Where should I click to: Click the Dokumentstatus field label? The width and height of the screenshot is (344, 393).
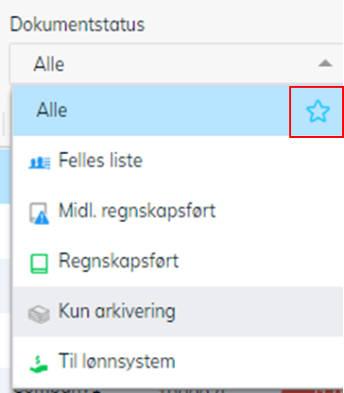coord(77,25)
